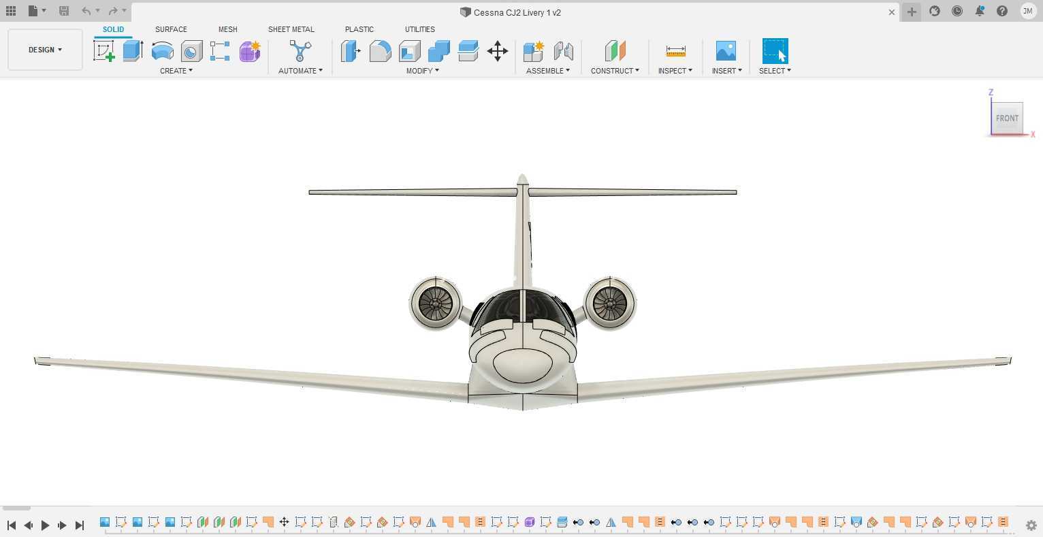Screen dimensions: 1043x537
Task: Open the File menu dropdown
Action: [37, 11]
